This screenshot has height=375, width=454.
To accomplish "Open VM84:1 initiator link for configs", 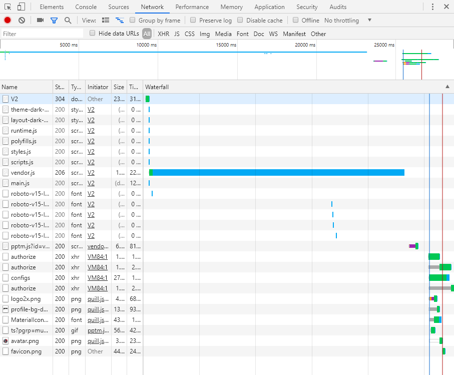I will coord(97,278).
